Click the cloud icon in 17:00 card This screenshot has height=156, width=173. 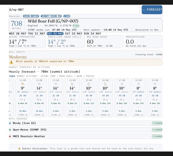pyautogui.click(x=122, y=84)
